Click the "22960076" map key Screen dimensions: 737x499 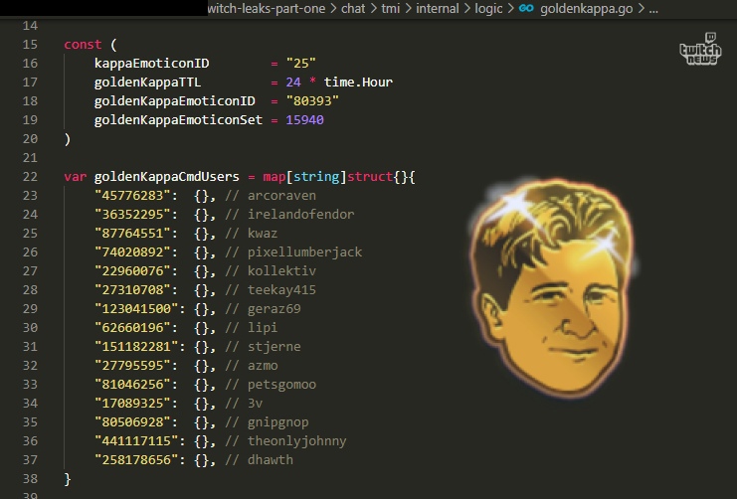coord(132,271)
